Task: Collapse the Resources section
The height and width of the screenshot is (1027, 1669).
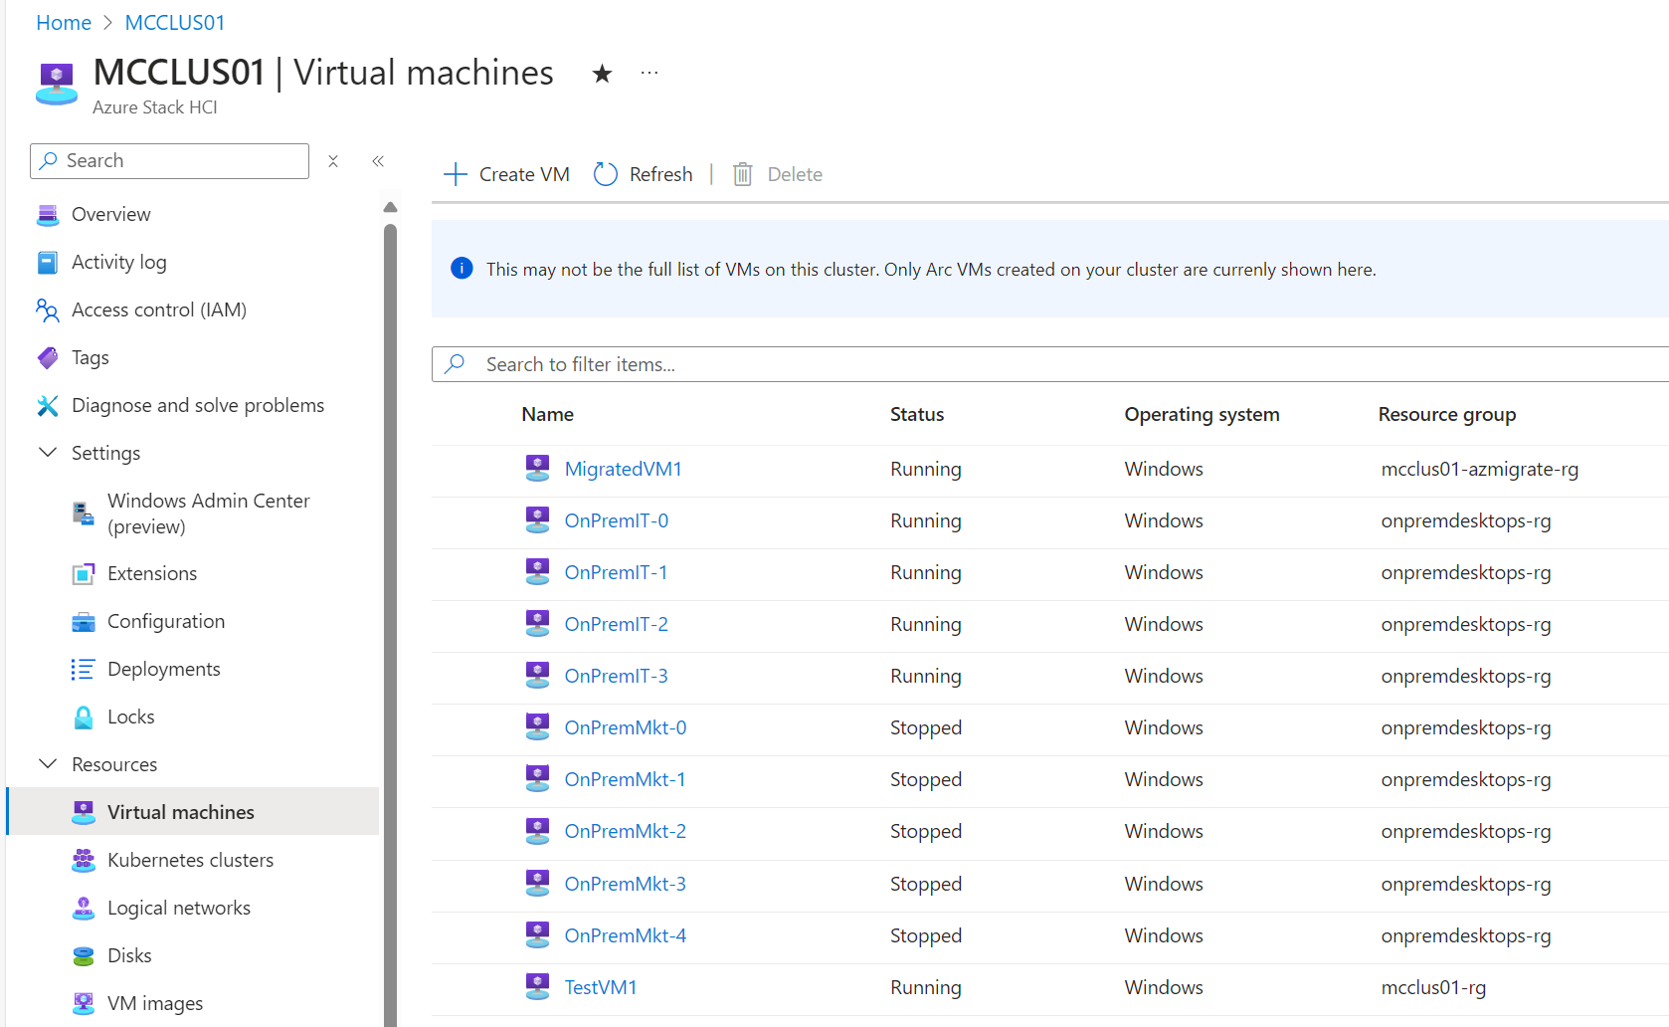Action: point(48,763)
